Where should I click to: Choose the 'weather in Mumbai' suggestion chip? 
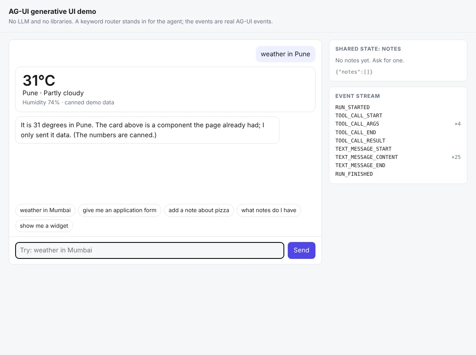pos(45,210)
